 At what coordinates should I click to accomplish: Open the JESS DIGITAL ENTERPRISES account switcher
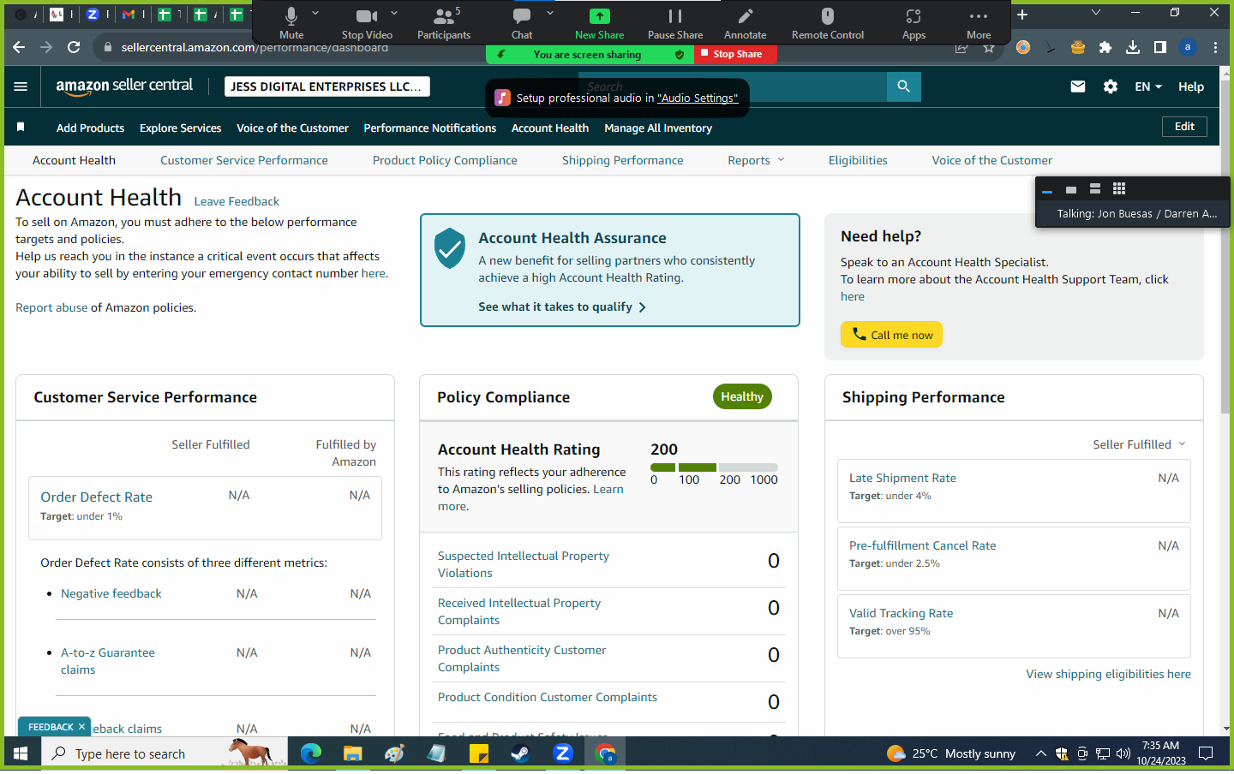click(326, 86)
